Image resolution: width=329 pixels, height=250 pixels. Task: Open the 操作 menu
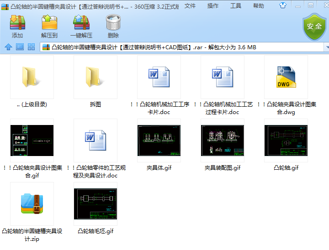pyautogui.click(x=213, y=6)
